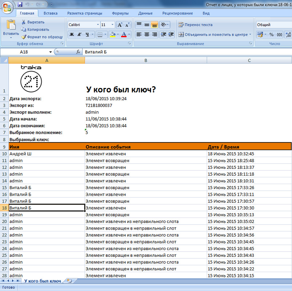292x291 pixels.
Task: Decrease the cell indent
Action: point(164,34)
